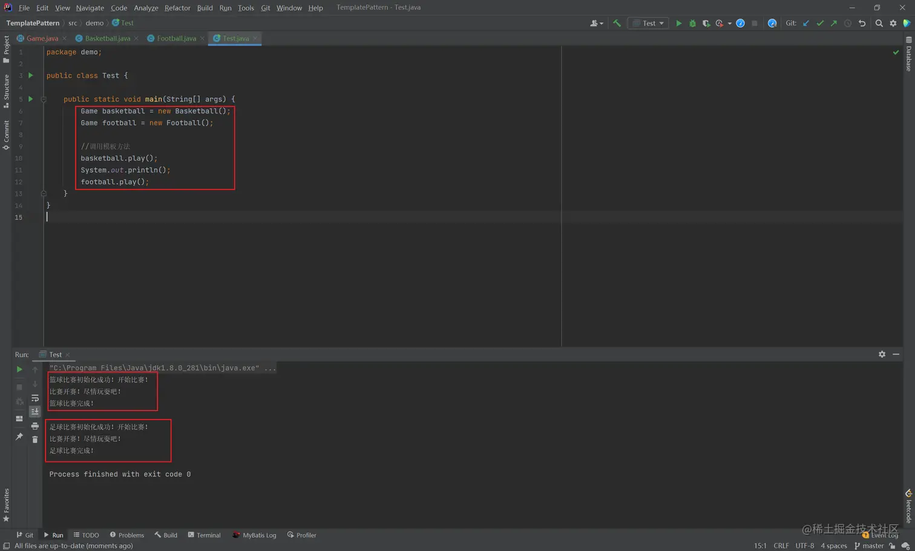Update project with blue Git arrow
This screenshot has width=915, height=551.
(x=806, y=23)
